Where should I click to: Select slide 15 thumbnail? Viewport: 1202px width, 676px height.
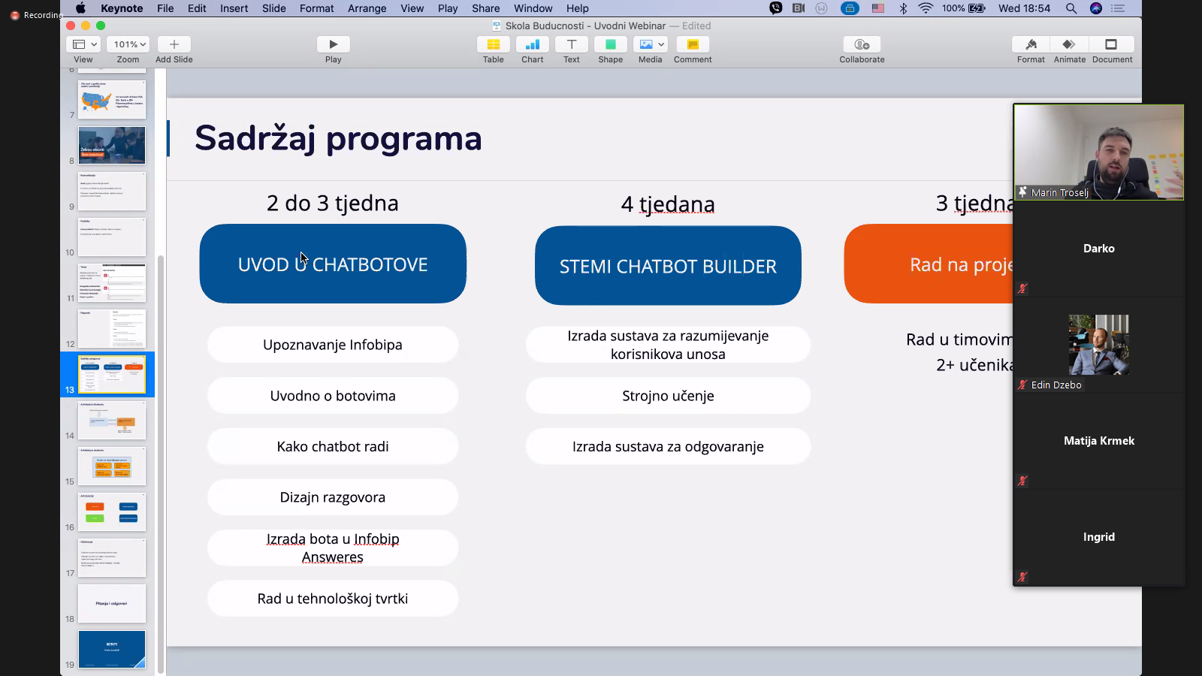112,466
